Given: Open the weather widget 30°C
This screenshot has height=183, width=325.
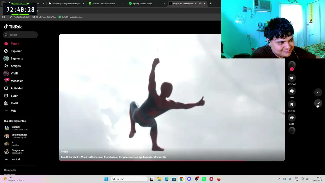Looking at the screenshot, I should tap(14, 179).
